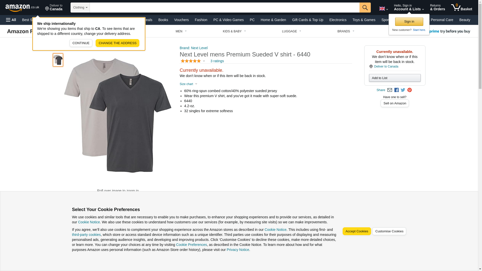This screenshot has width=482, height=271.
Task: Open the star ratings breakdown popover
Action: coord(193,61)
